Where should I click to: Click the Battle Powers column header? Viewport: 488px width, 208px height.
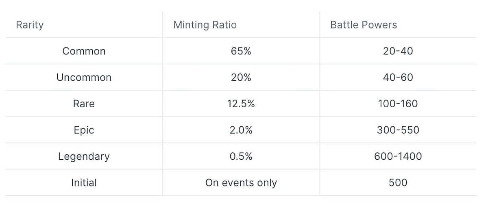[364, 25]
